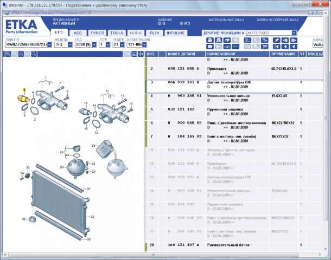Open the TYRES tab

click(x=97, y=33)
